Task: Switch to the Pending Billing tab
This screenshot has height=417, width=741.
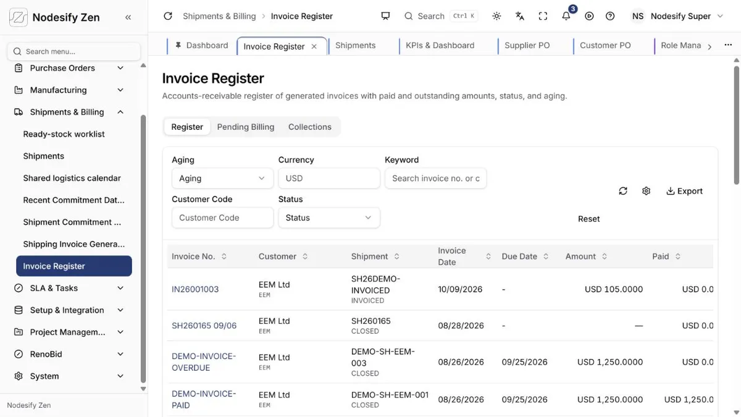Action: [246, 127]
